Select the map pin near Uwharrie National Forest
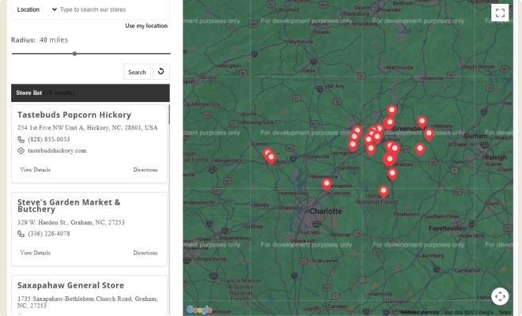This screenshot has width=522, height=316. click(384, 190)
